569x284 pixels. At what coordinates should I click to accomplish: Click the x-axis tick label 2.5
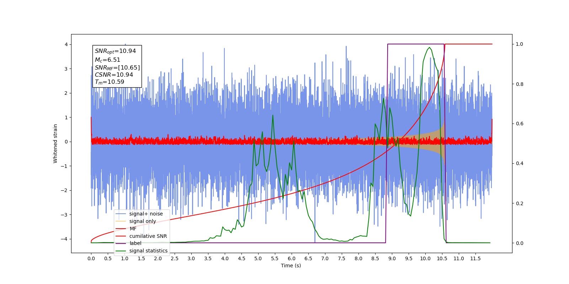point(175,258)
